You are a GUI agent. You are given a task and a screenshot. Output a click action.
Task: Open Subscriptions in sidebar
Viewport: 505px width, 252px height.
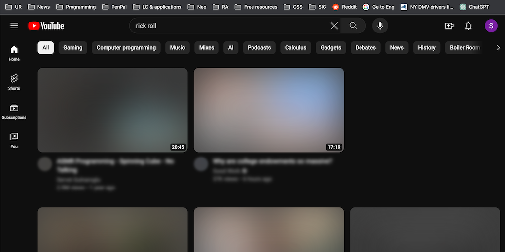point(14,111)
